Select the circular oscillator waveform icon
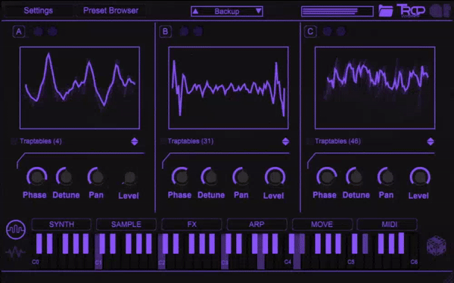Screen dimensions: 454x283 [16, 229]
